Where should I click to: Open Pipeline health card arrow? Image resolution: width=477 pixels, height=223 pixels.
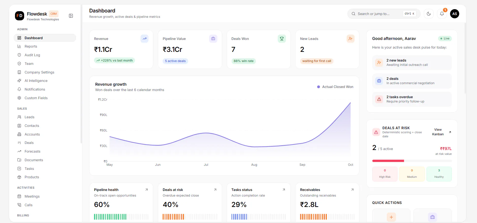147,190
